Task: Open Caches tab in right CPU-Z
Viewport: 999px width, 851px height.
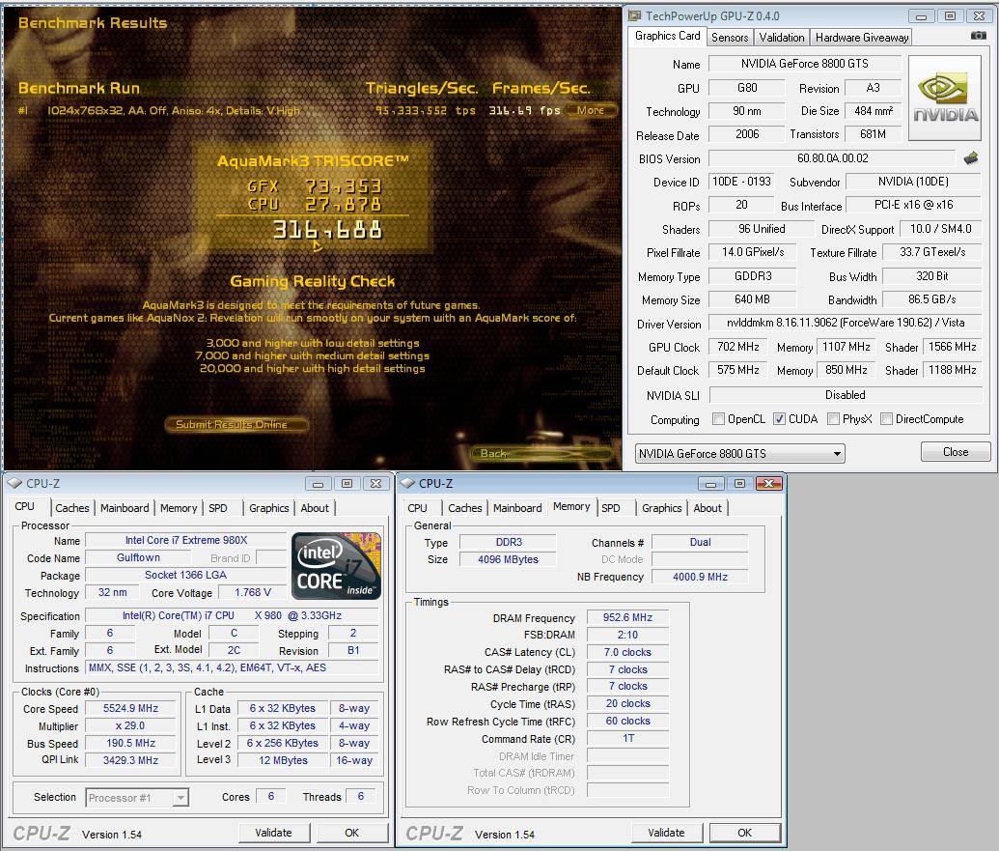Action: (x=465, y=508)
